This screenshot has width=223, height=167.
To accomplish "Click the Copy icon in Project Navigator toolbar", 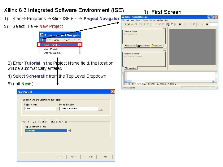I will (x=190, y=24).
